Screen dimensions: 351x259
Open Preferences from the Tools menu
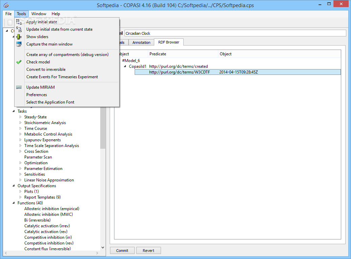(x=37, y=95)
